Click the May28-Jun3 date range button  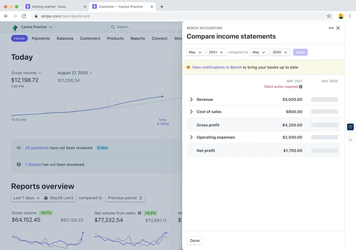click(x=59, y=198)
